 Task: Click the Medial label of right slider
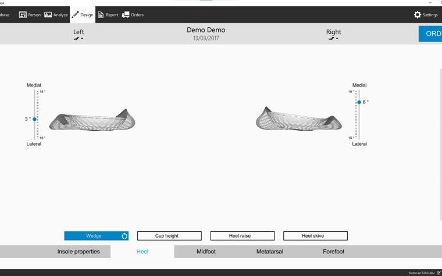tap(359, 85)
